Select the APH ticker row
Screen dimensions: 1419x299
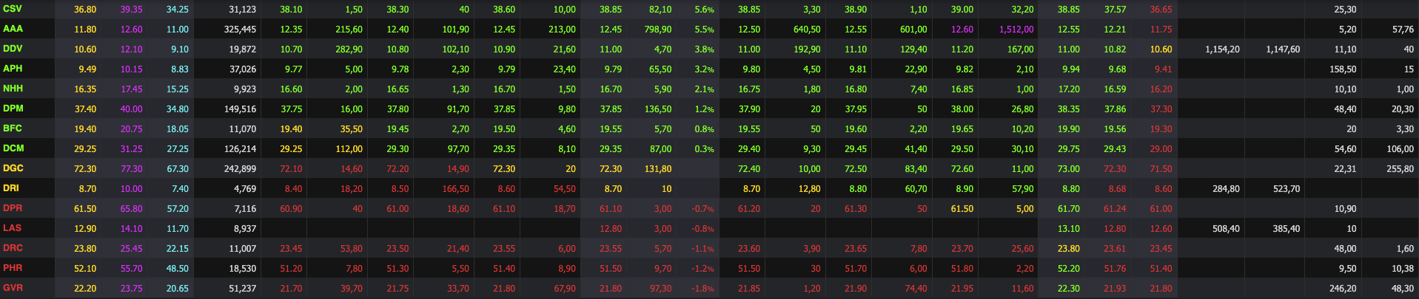pyautogui.click(x=13, y=69)
